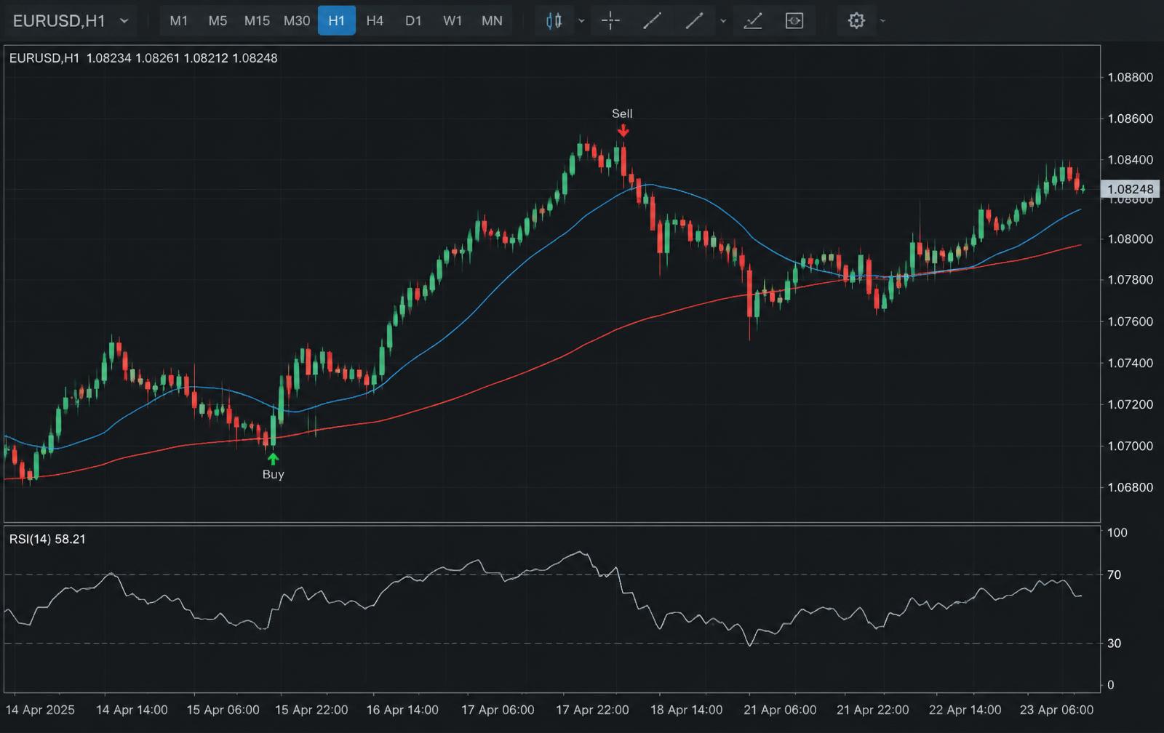Expand the settings dropdown arrow
The width and height of the screenshot is (1164, 733).
click(882, 21)
